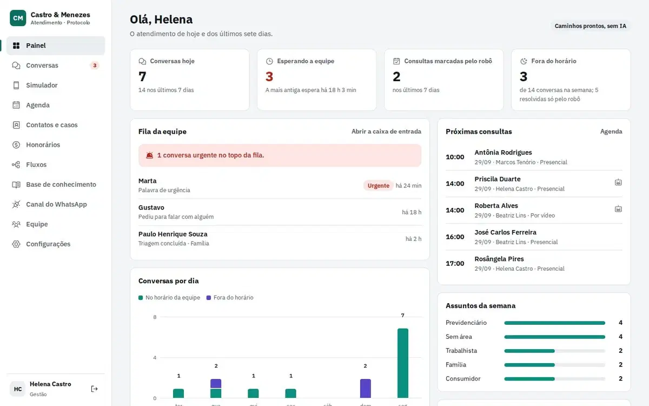Image resolution: width=649 pixels, height=406 pixels.
Task: Open Gustavo's conversation in the queue
Action: (x=280, y=212)
